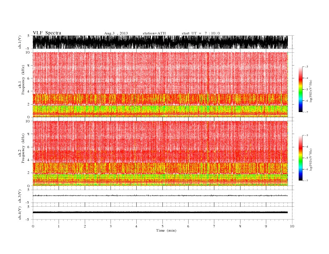The image size is (329, 254).
Task: Click time axis tick label "10"
Action: coord(292,226)
